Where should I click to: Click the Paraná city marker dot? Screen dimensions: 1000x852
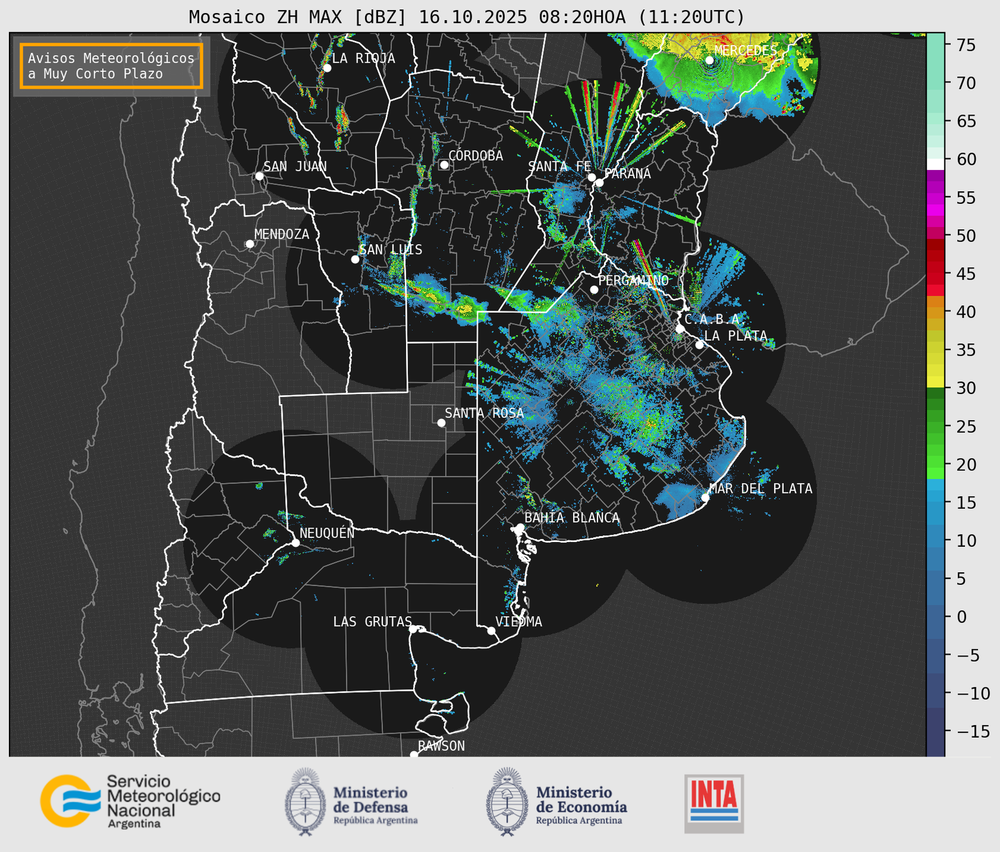tap(599, 182)
